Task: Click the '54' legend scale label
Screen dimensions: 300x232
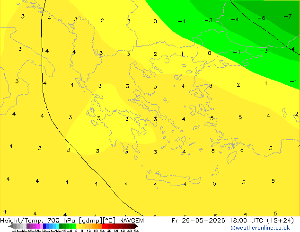Action: 136,231
